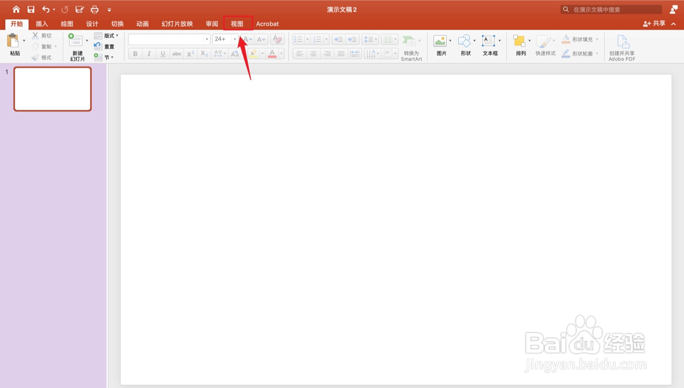Screen dimensions: 684x388
Task: Insert a Shape using the shapes icon
Action: [464, 41]
